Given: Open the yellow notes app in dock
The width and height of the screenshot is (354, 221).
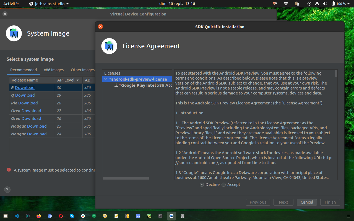Looking at the screenshot, I should pos(116,216).
